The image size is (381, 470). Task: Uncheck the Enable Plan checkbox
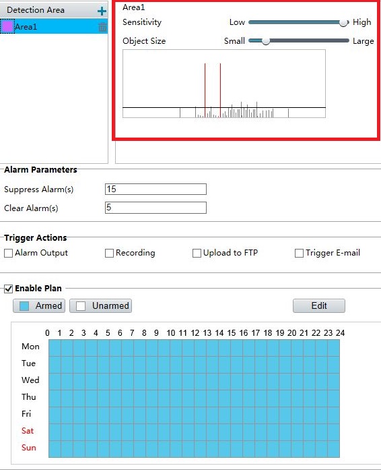coord(8,289)
